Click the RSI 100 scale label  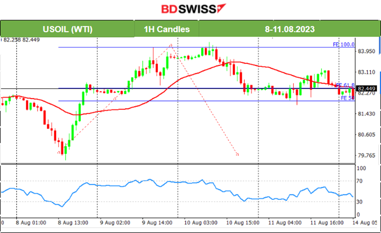pos(361,168)
